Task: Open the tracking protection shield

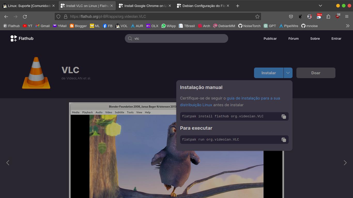Action: point(58,16)
